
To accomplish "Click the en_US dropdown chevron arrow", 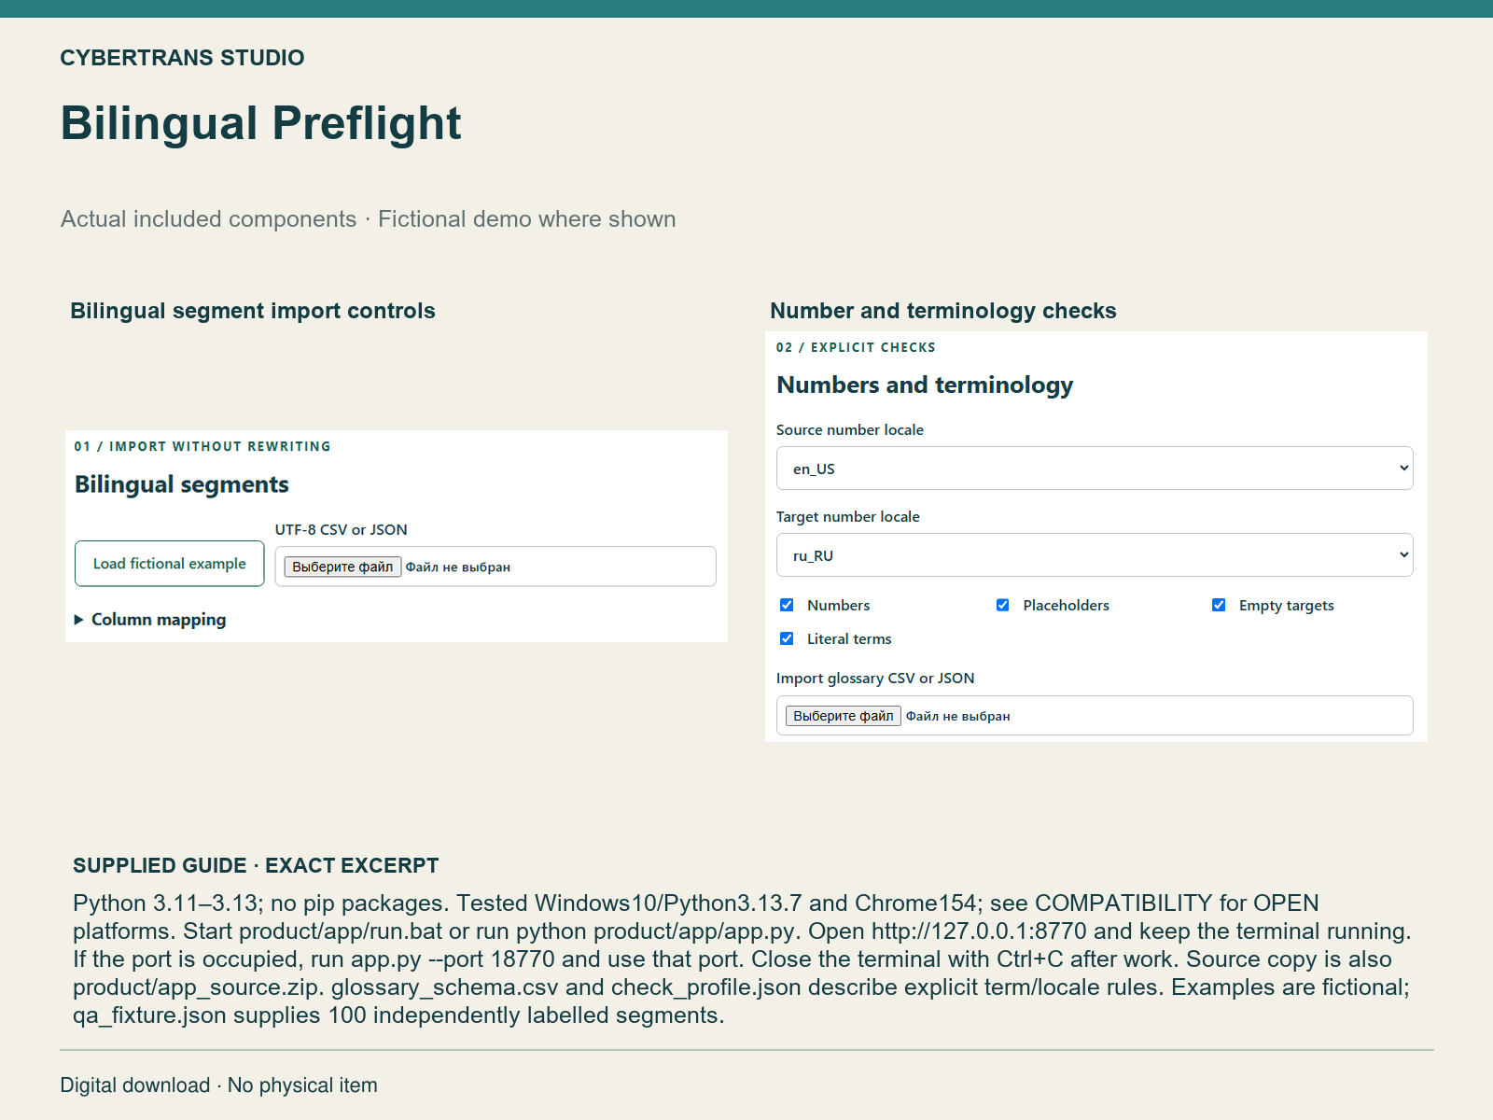I will point(1403,469).
